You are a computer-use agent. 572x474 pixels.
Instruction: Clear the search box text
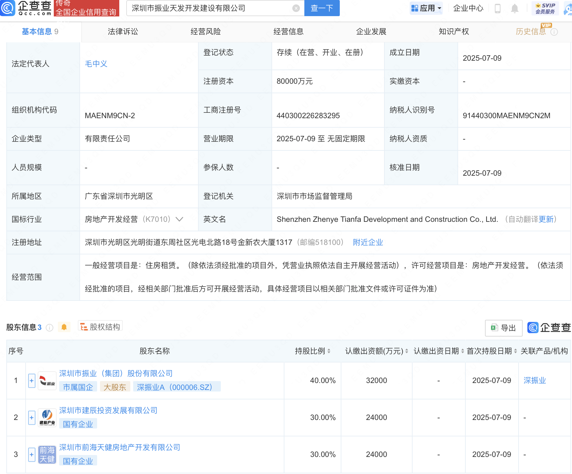click(296, 8)
